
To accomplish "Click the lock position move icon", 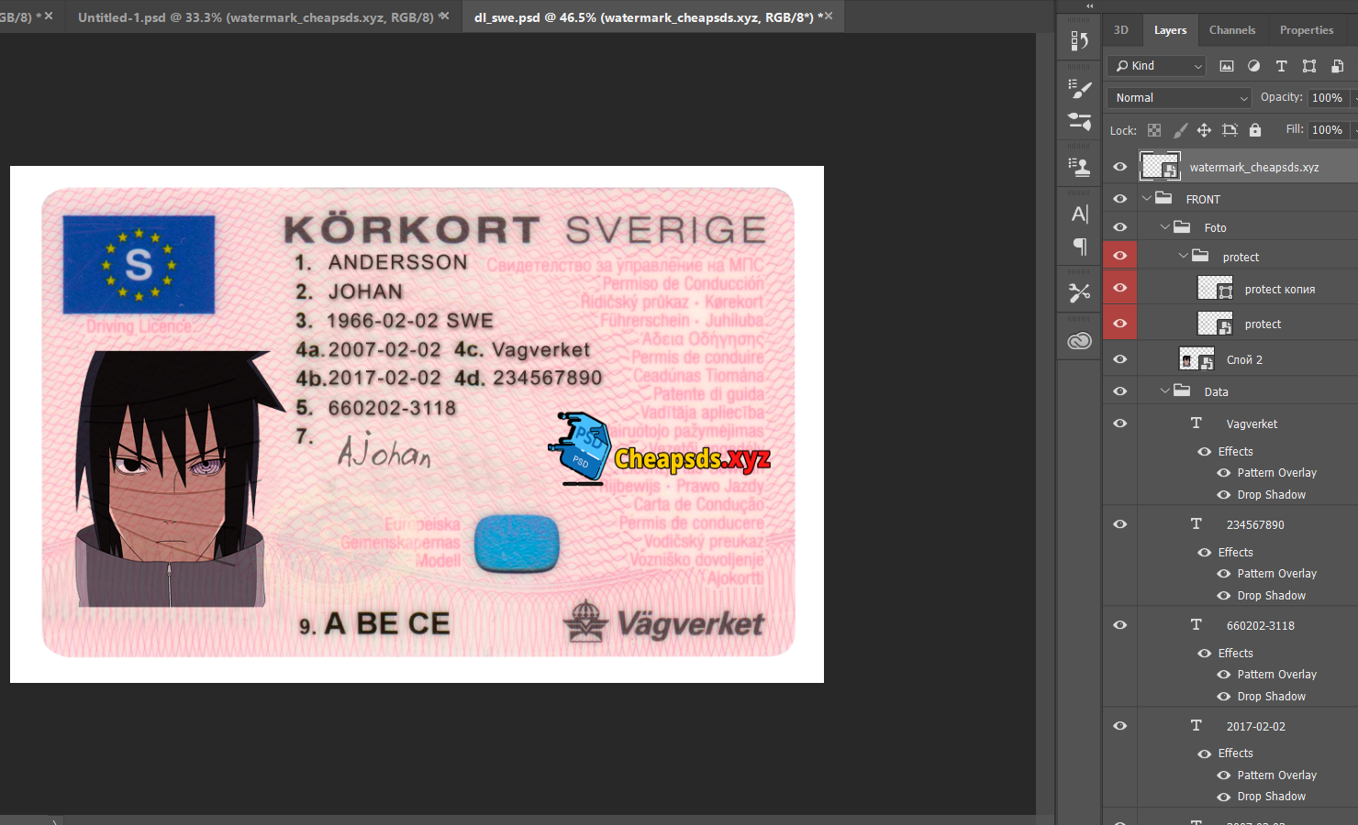I will point(1204,130).
